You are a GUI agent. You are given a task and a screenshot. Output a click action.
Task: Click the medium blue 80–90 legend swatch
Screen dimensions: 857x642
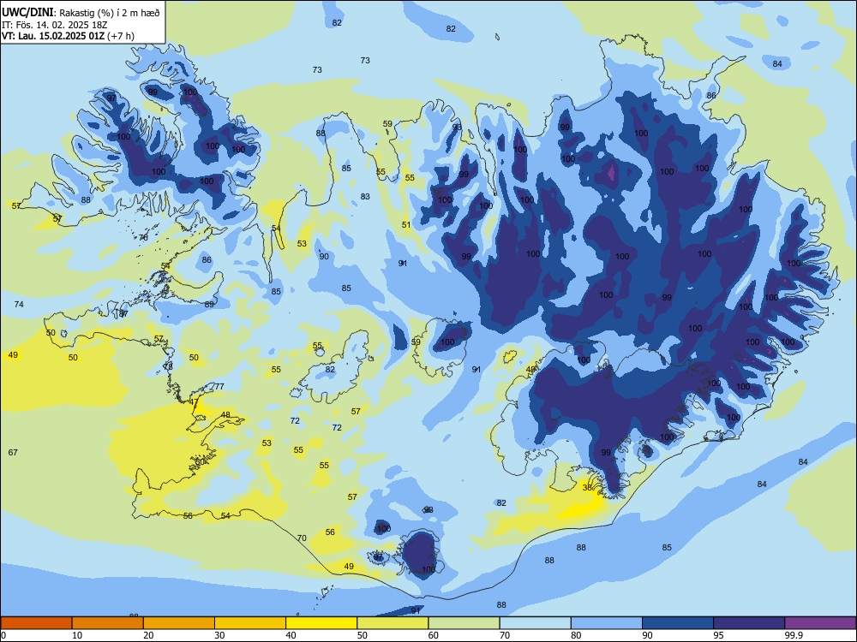(x=607, y=623)
